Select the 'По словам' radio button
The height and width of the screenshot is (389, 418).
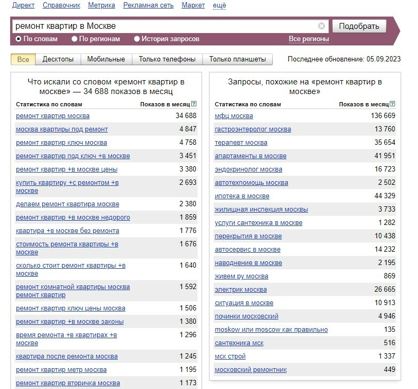tap(19, 39)
